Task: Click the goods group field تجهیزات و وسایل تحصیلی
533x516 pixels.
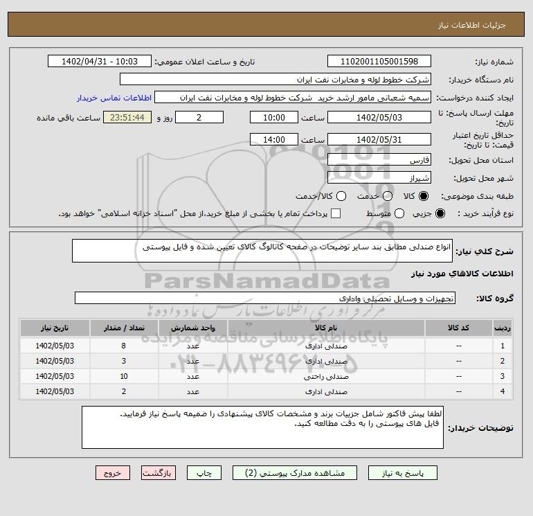Action: (265, 298)
